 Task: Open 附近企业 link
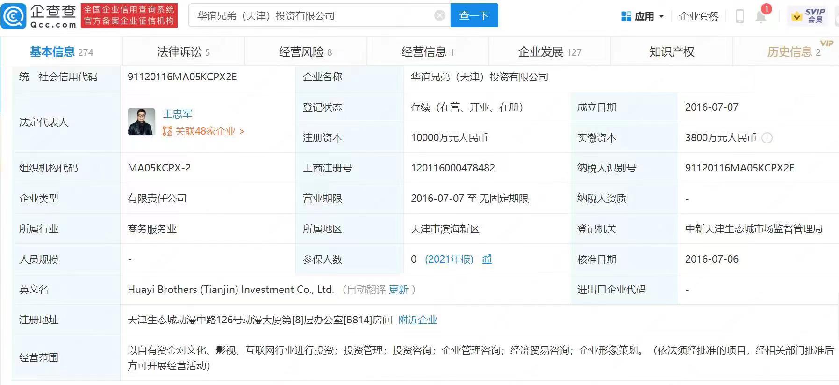pyautogui.click(x=418, y=320)
